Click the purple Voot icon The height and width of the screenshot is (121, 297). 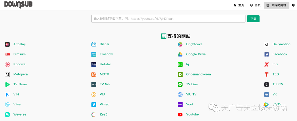(x=180, y=104)
